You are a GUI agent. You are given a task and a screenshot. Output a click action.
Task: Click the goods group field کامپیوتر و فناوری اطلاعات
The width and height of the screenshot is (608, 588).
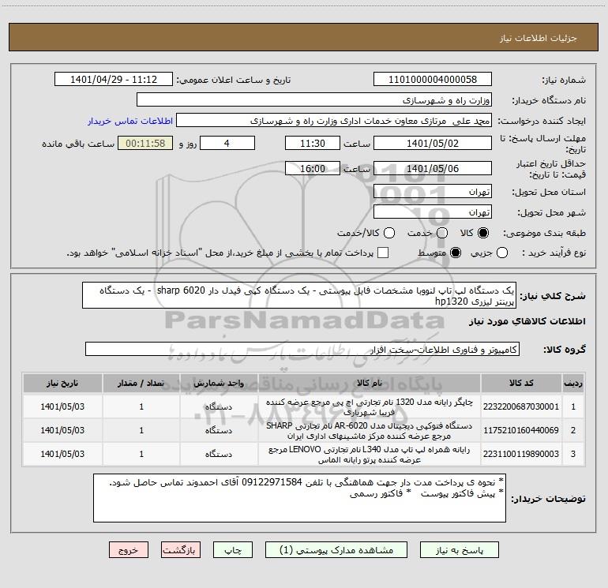[x=302, y=349]
